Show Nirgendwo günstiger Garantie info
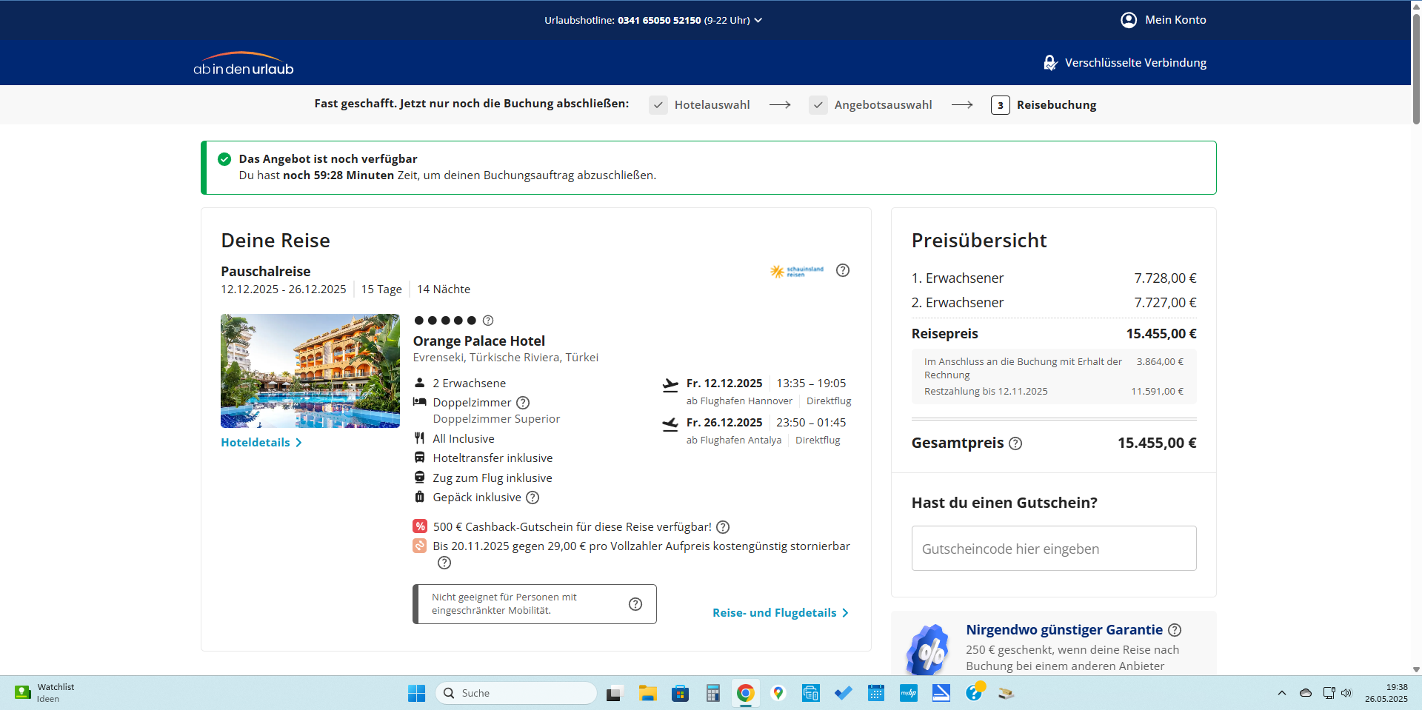The height and width of the screenshot is (710, 1422). pos(1175,630)
